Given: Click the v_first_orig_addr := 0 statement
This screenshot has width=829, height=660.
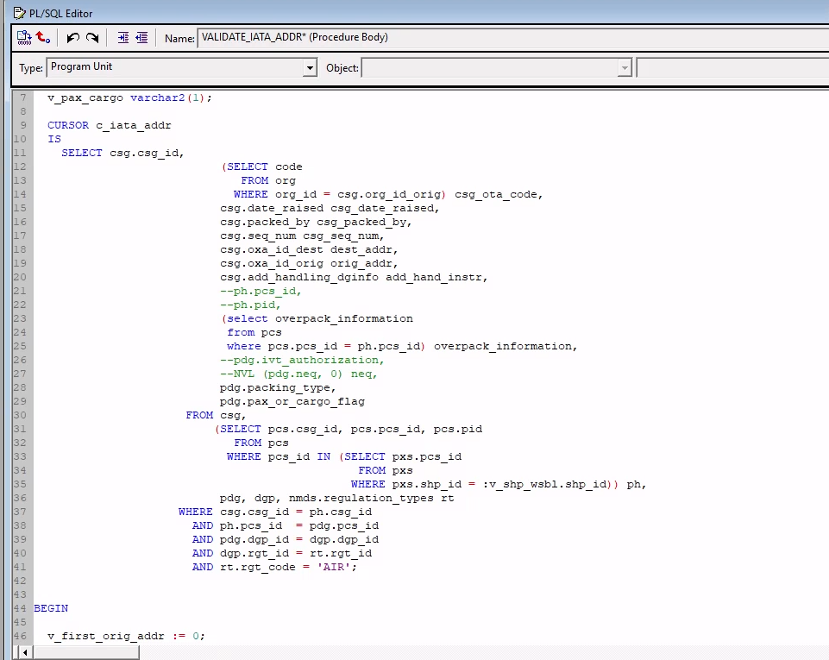Looking at the screenshot, I should coord(126,636).
